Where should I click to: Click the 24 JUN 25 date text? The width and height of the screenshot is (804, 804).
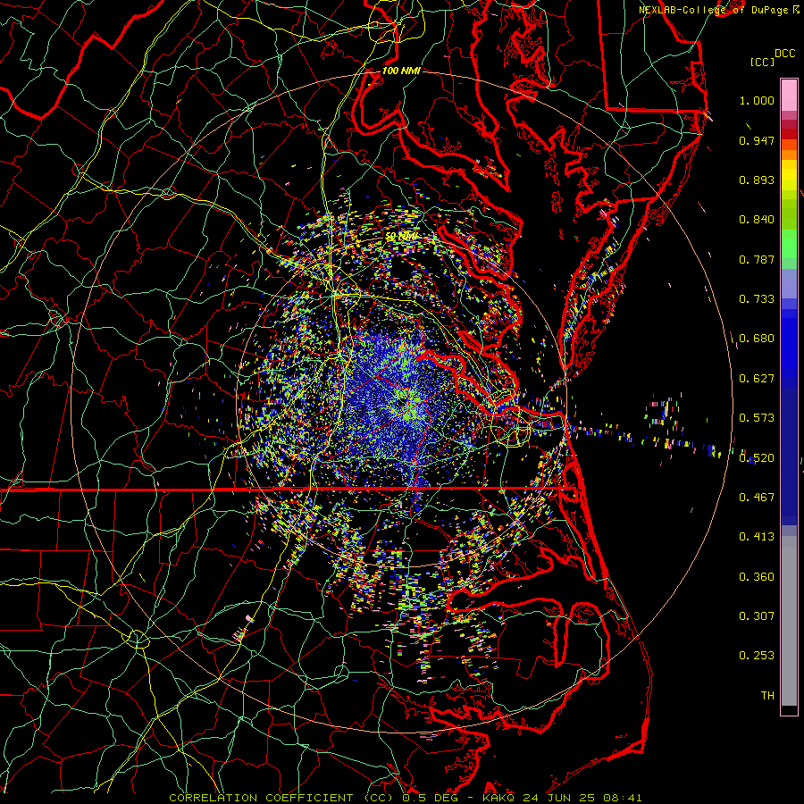[559, 798]
